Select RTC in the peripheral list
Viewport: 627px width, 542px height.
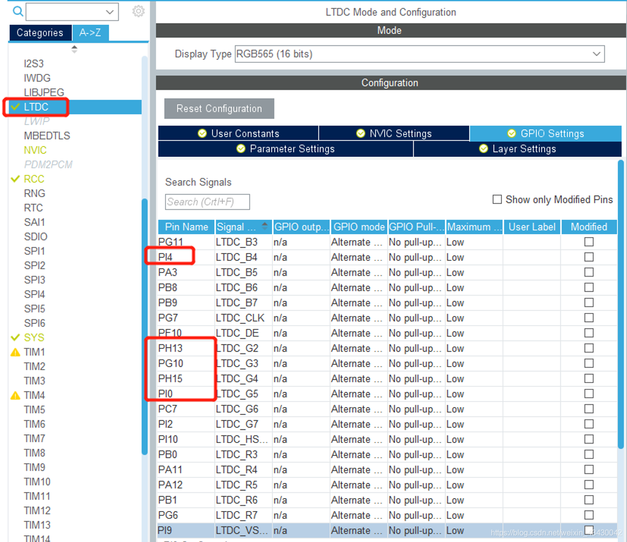(33, 208)
